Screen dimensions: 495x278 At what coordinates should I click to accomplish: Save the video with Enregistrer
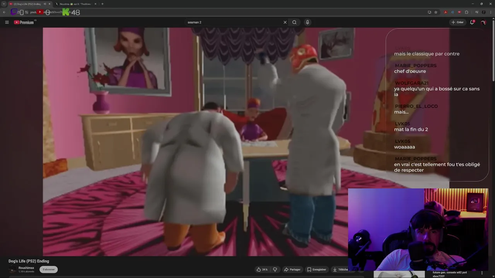(316, 270)
